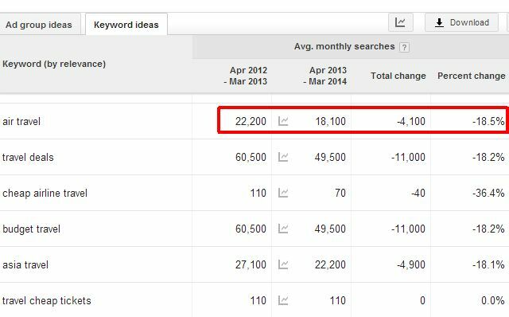Click the Download button
The image size is (509, 317).
461,22
